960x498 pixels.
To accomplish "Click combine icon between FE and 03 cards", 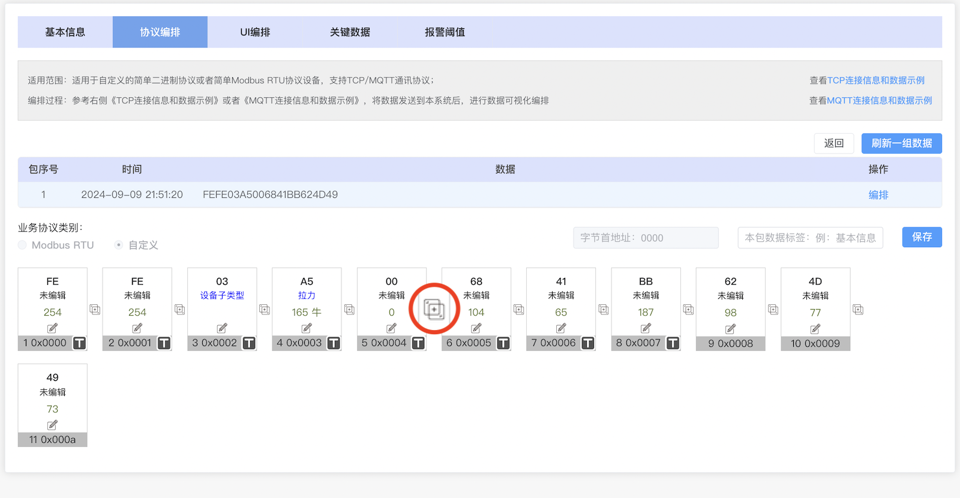I will click(x=179, y=310).
